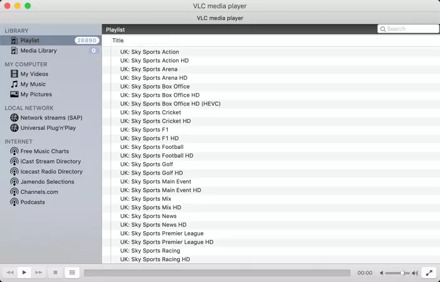Click the Icecast Radio Directory icon
Image resolution: width=440 pixels, height=282 pixels.
[x=14, y=171]
